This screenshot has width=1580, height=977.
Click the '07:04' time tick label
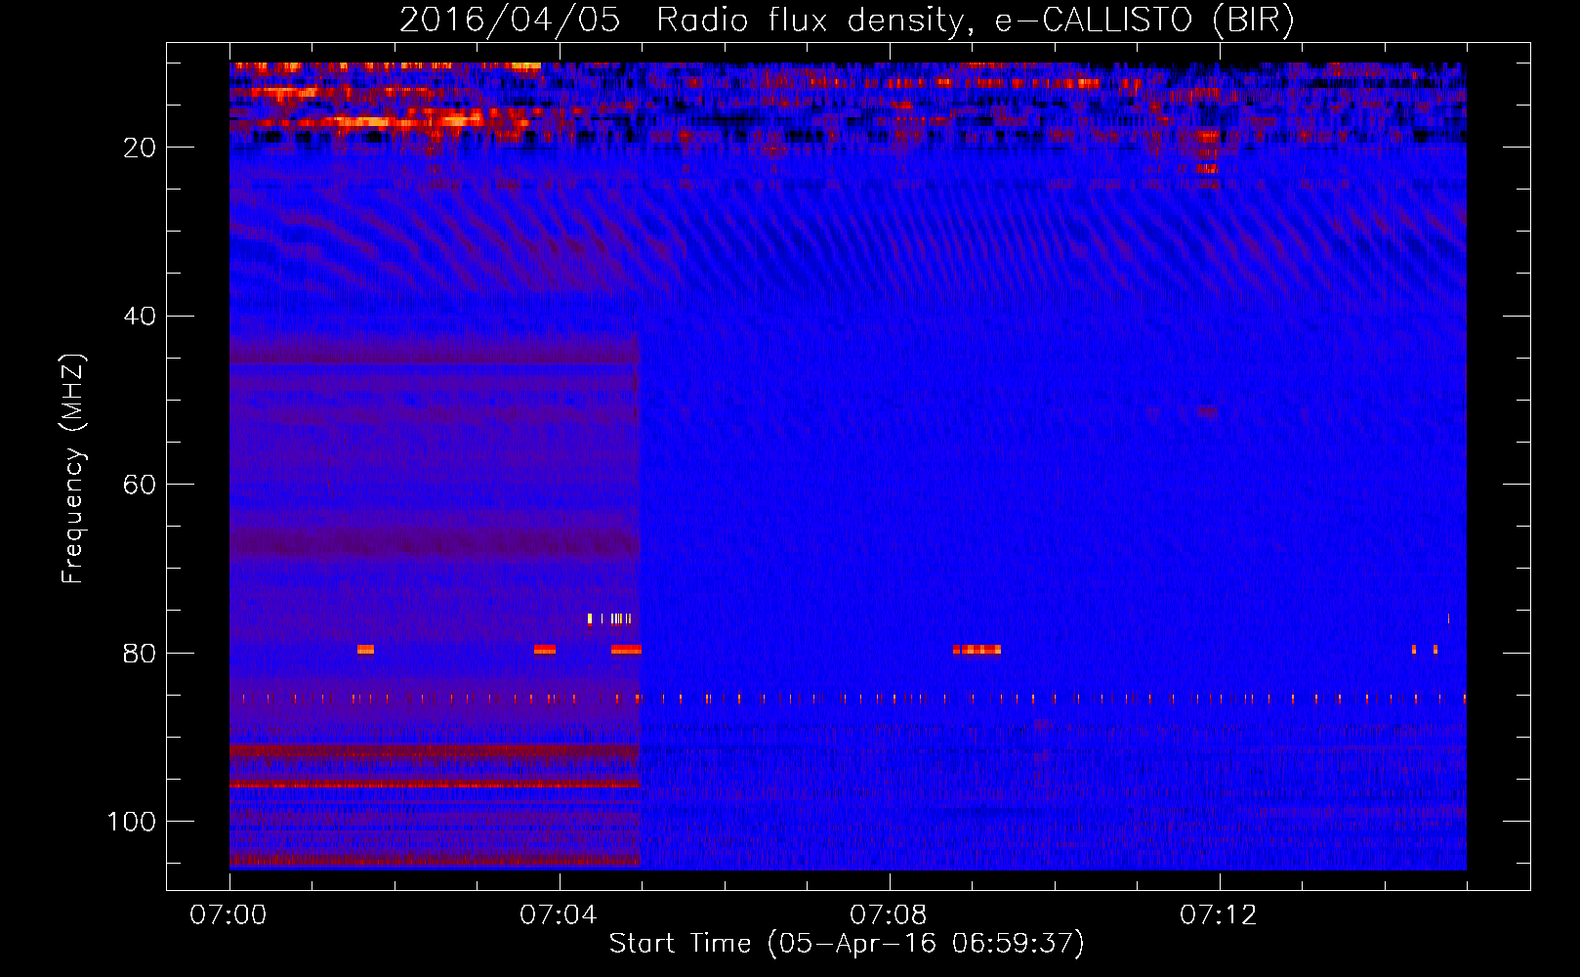559,915
